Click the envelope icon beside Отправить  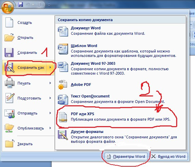pyautogui.click(x=10, y=113)
